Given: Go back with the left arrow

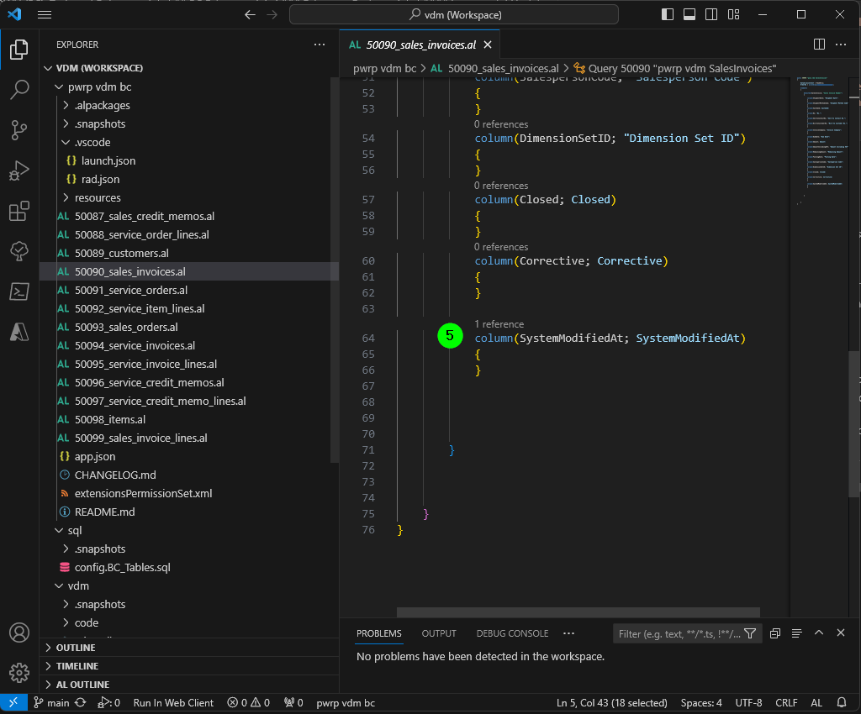Looking at the screenshot, I should point(250,15).
